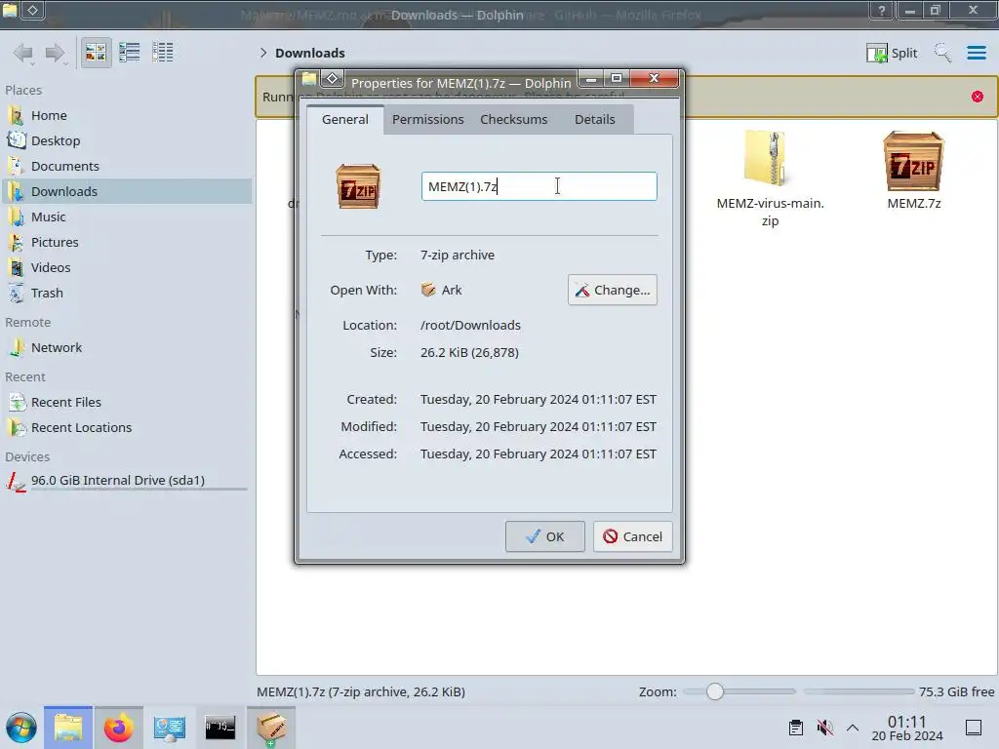Switch to Details view mode
The image size is (999, 749).
[163, 53]
